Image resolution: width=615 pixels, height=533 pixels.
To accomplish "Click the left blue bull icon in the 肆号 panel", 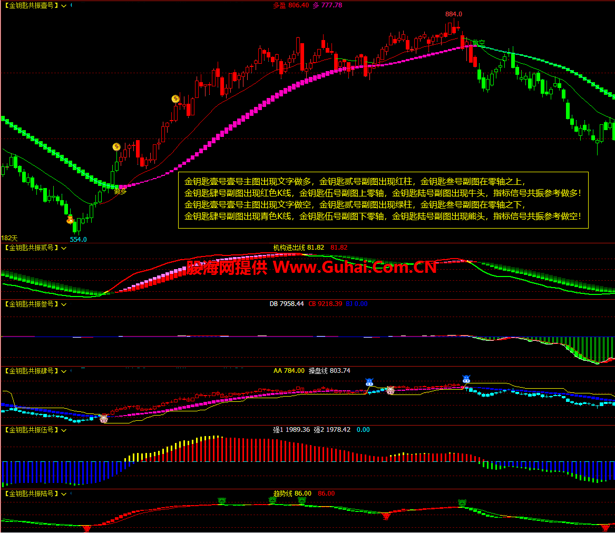I will (x=369, y=382).
